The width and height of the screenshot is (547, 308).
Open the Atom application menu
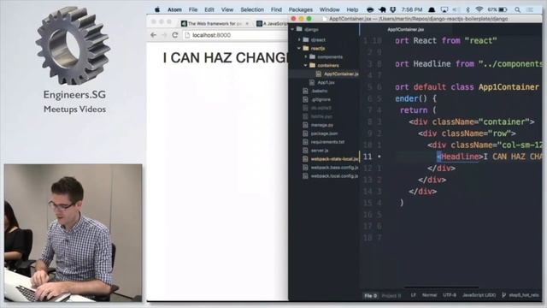click(174, 9)
